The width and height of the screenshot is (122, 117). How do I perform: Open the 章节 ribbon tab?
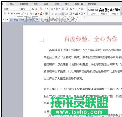click(67, 4)
